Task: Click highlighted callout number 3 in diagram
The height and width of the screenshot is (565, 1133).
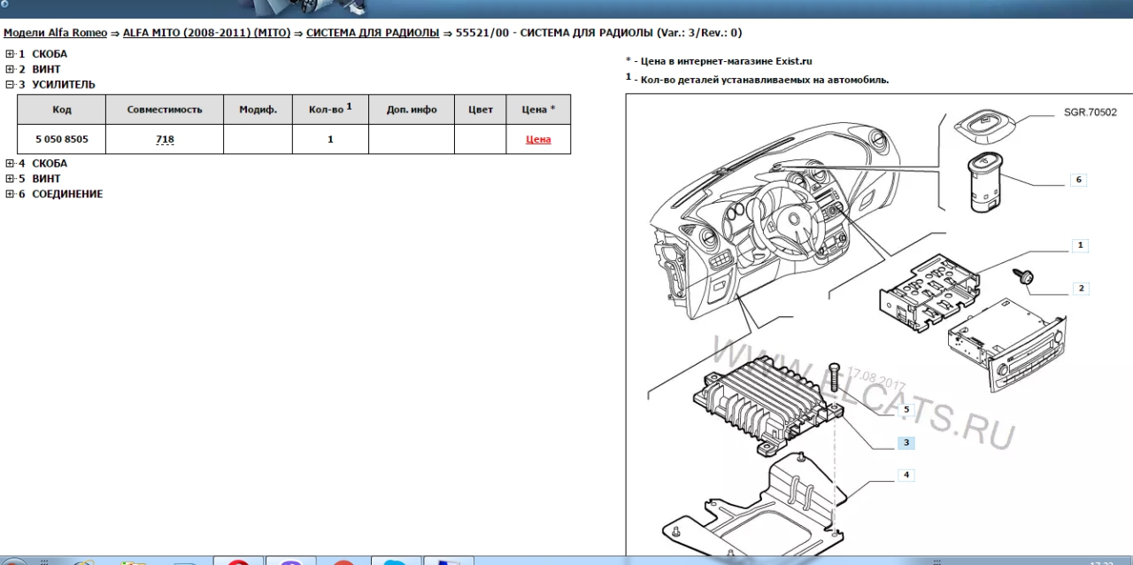Action: [x=906, y=443]
